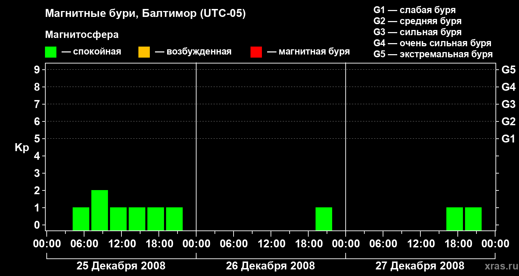Click the '18:00' time label under 27 December
Image resolution: width=519 pixels, height=276 pixels.
click(x=458, y=244)
